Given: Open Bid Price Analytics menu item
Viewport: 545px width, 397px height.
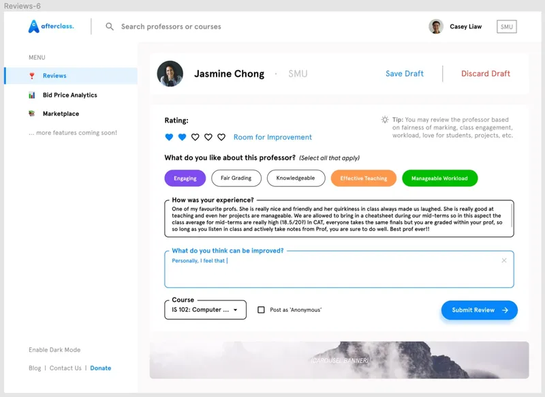Looking at the screenshot, I should [69, 95].
